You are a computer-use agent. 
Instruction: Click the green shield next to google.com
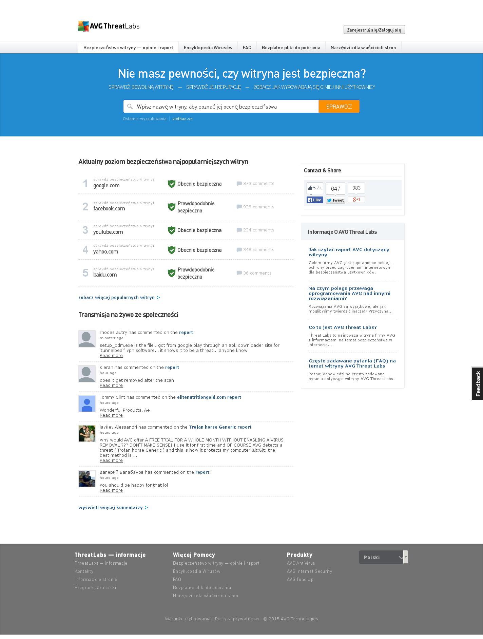171,184
